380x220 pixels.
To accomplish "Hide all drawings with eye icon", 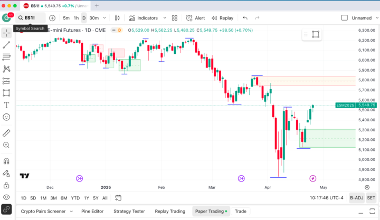I will [6, 197].
